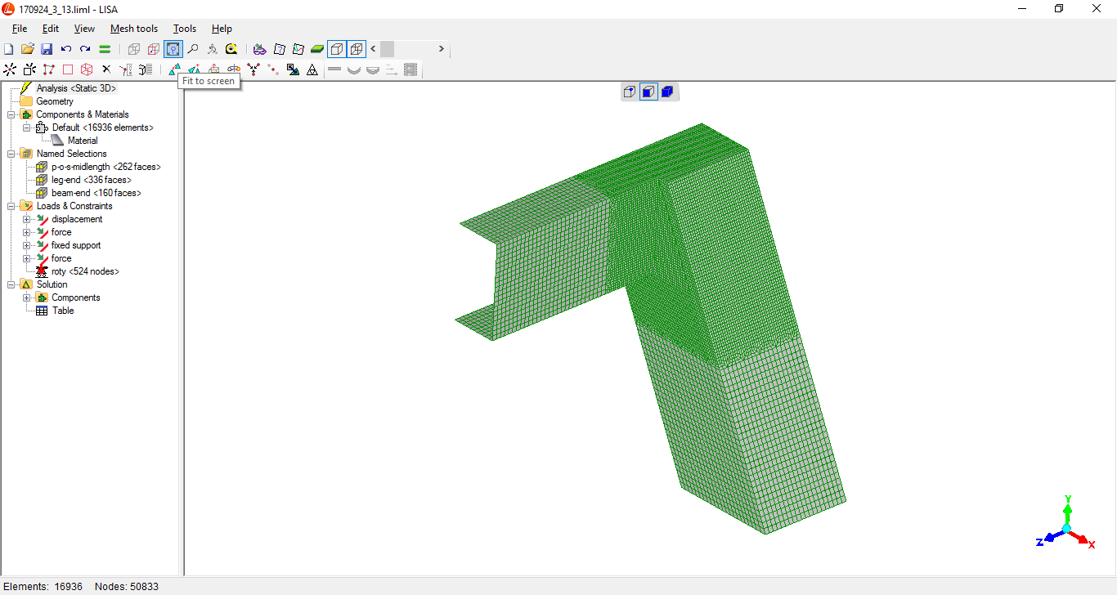Toggle the select nodes cube mode

pyautogui.click(x=629, y=92)
